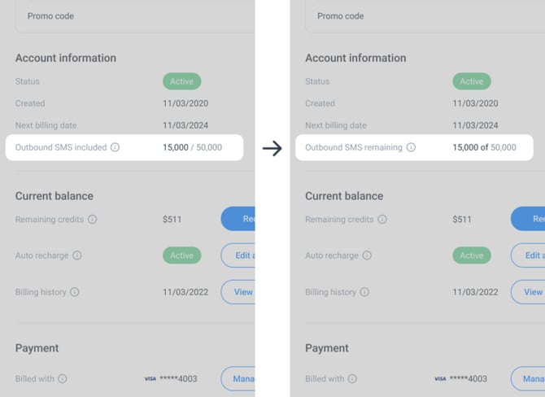Click Billed with info icon in right panel

(x=352, y=378)
